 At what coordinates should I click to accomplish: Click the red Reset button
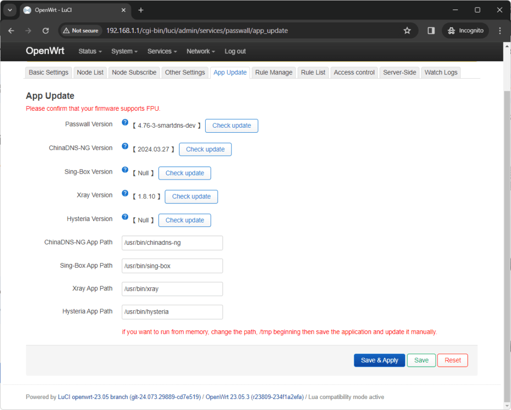[453, 361]
